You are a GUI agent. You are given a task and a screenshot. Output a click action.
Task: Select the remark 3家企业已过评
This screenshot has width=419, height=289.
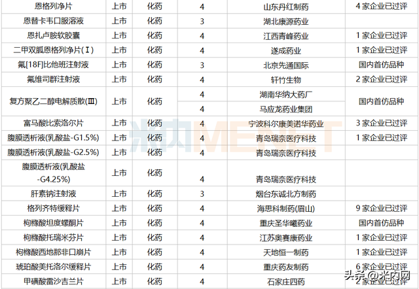tap(381, 124)
